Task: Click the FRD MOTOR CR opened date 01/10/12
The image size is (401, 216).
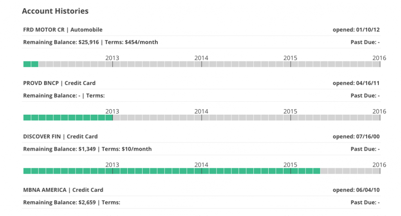Action: click(356, 30)
